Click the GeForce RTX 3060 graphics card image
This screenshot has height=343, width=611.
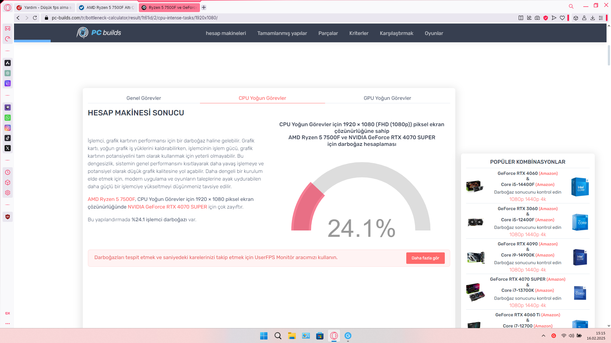(475, 222)
